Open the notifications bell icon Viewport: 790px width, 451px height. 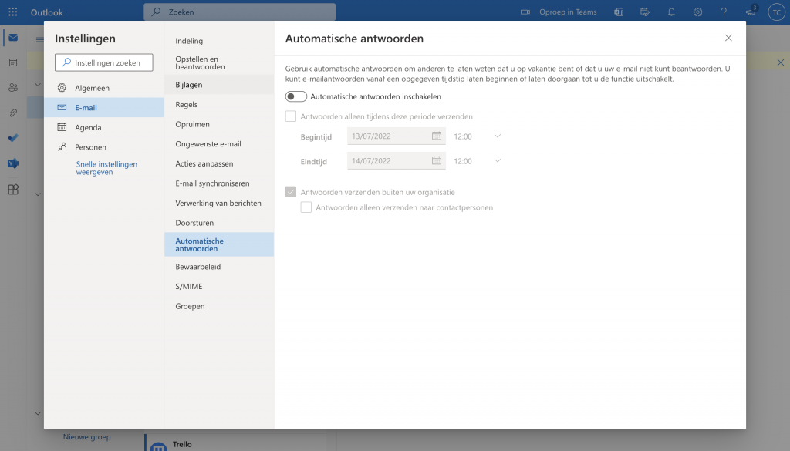pos(671,12)
